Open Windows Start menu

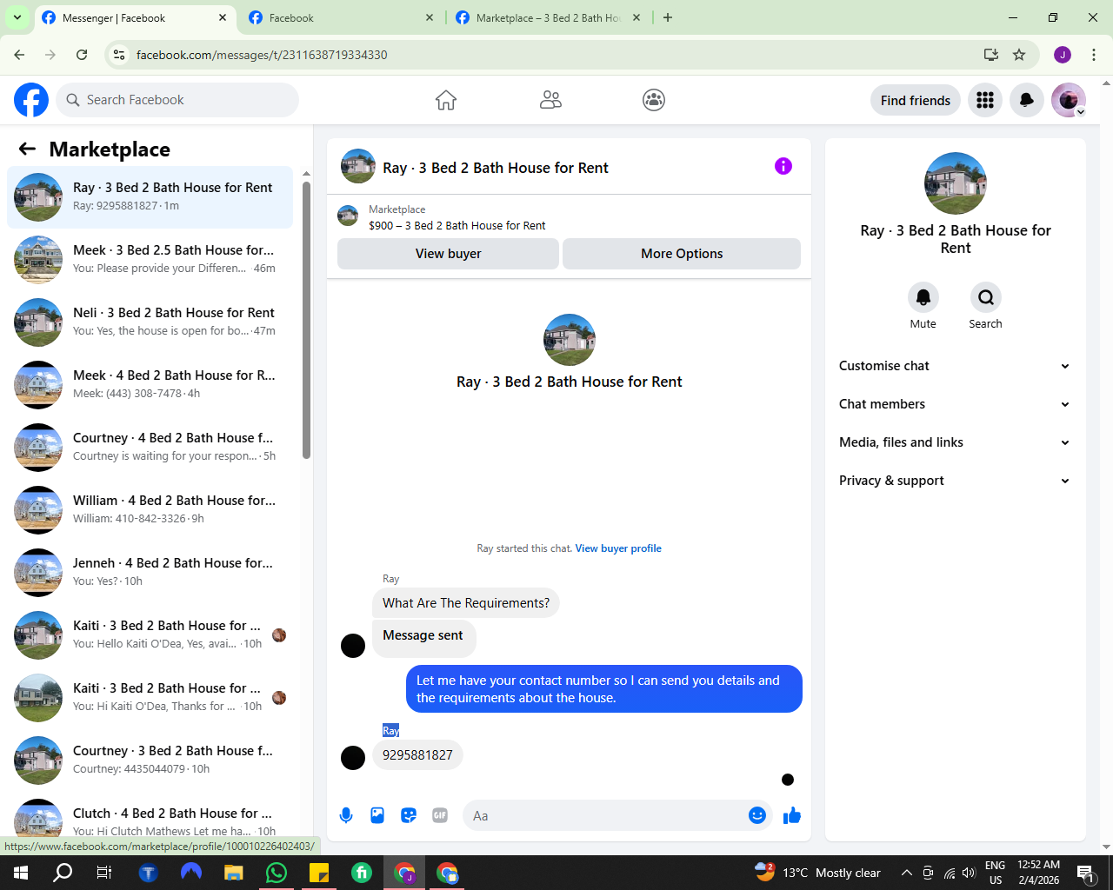click(x=21, y=873)
